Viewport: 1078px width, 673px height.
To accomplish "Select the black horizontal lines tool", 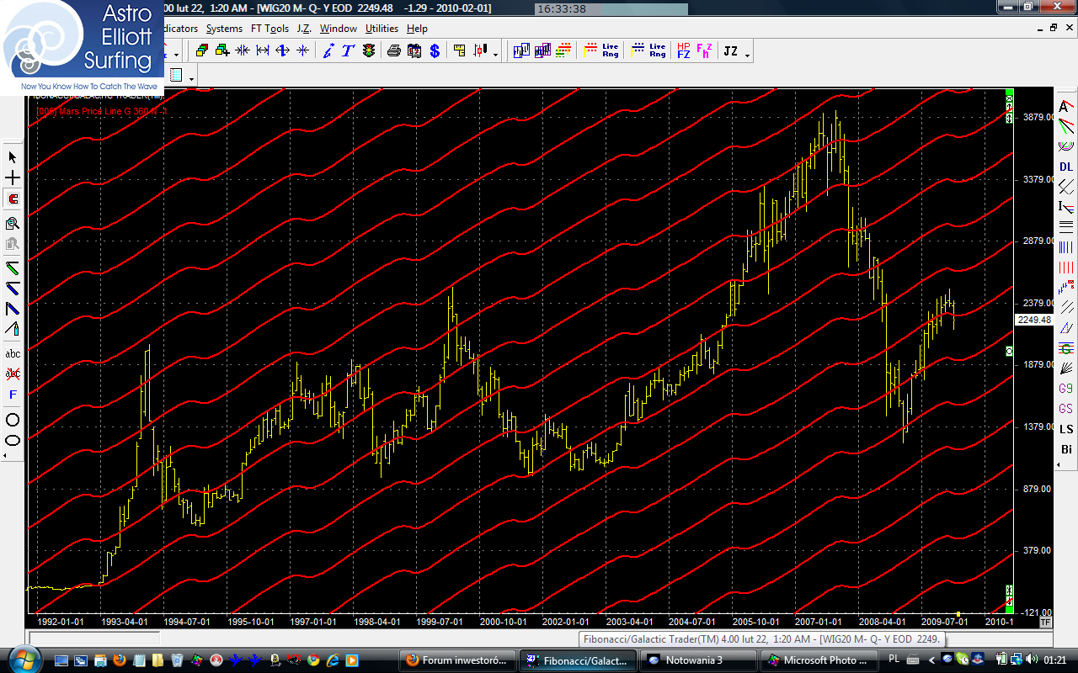I will (1066, 227).
